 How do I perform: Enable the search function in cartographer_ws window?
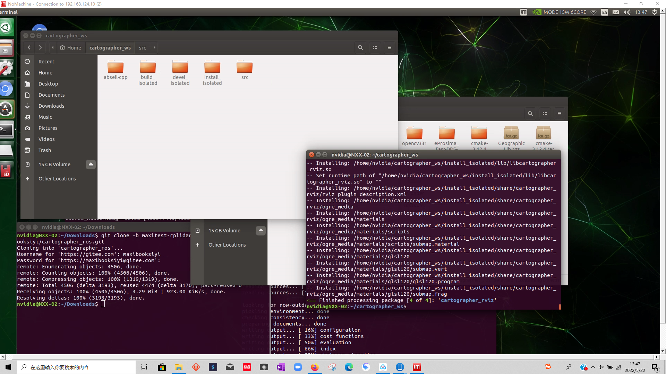[360, 47]
